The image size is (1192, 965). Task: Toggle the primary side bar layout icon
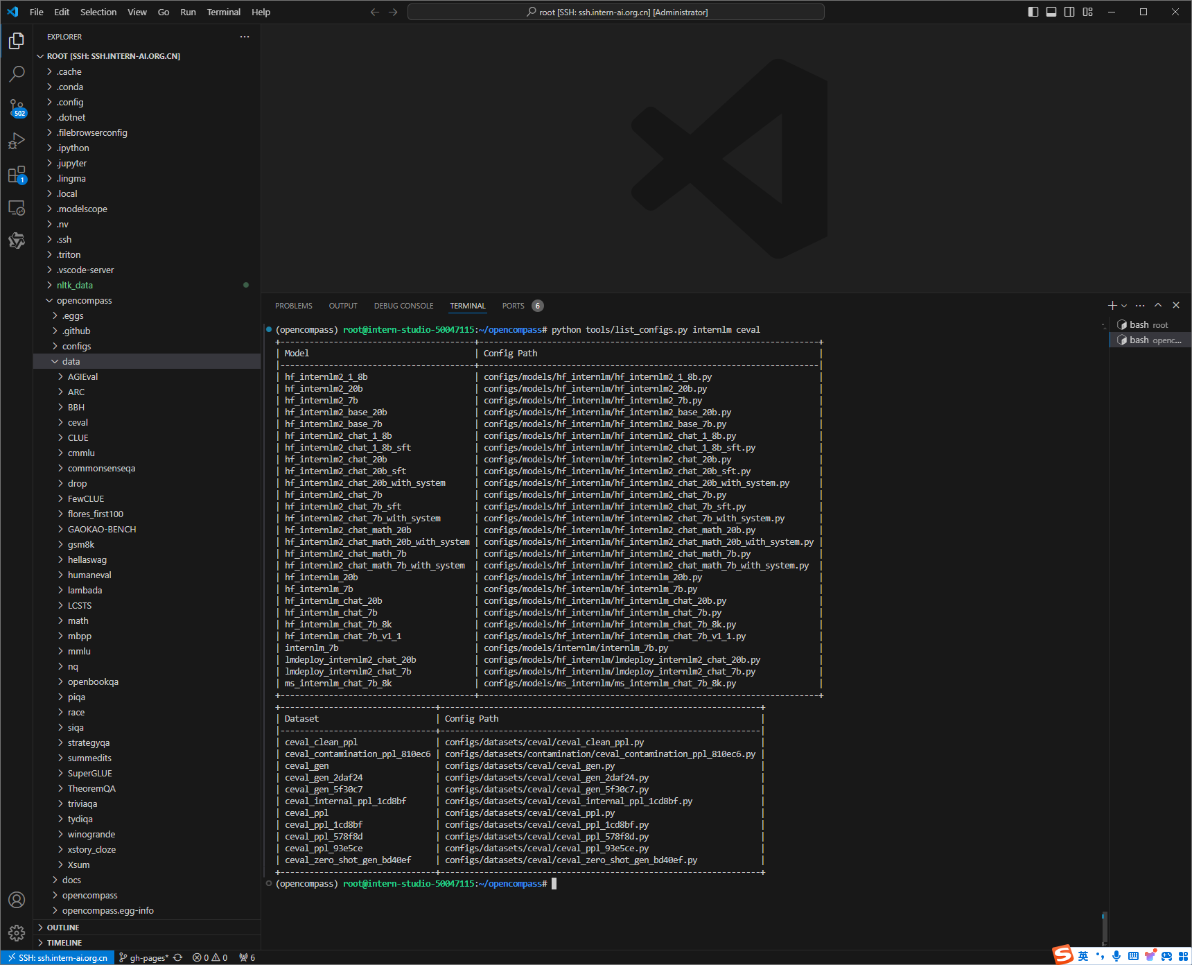click(x=1033, y=12)
